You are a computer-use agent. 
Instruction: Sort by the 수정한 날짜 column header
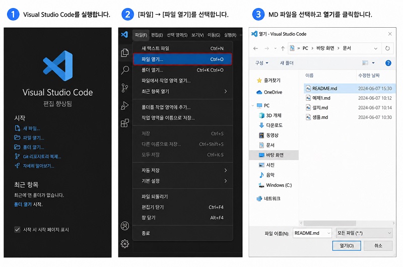point(369,75)
